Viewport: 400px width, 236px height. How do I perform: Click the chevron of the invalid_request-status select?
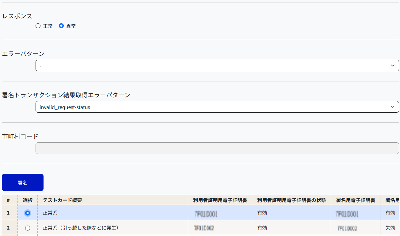pos(393,107)
